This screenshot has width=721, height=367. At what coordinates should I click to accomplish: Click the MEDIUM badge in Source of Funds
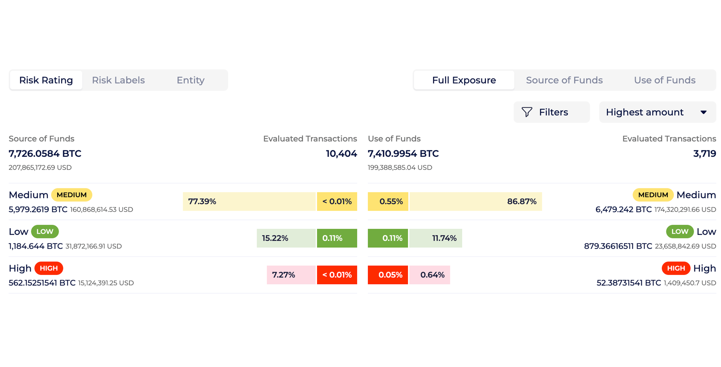[x=72, y=195]
